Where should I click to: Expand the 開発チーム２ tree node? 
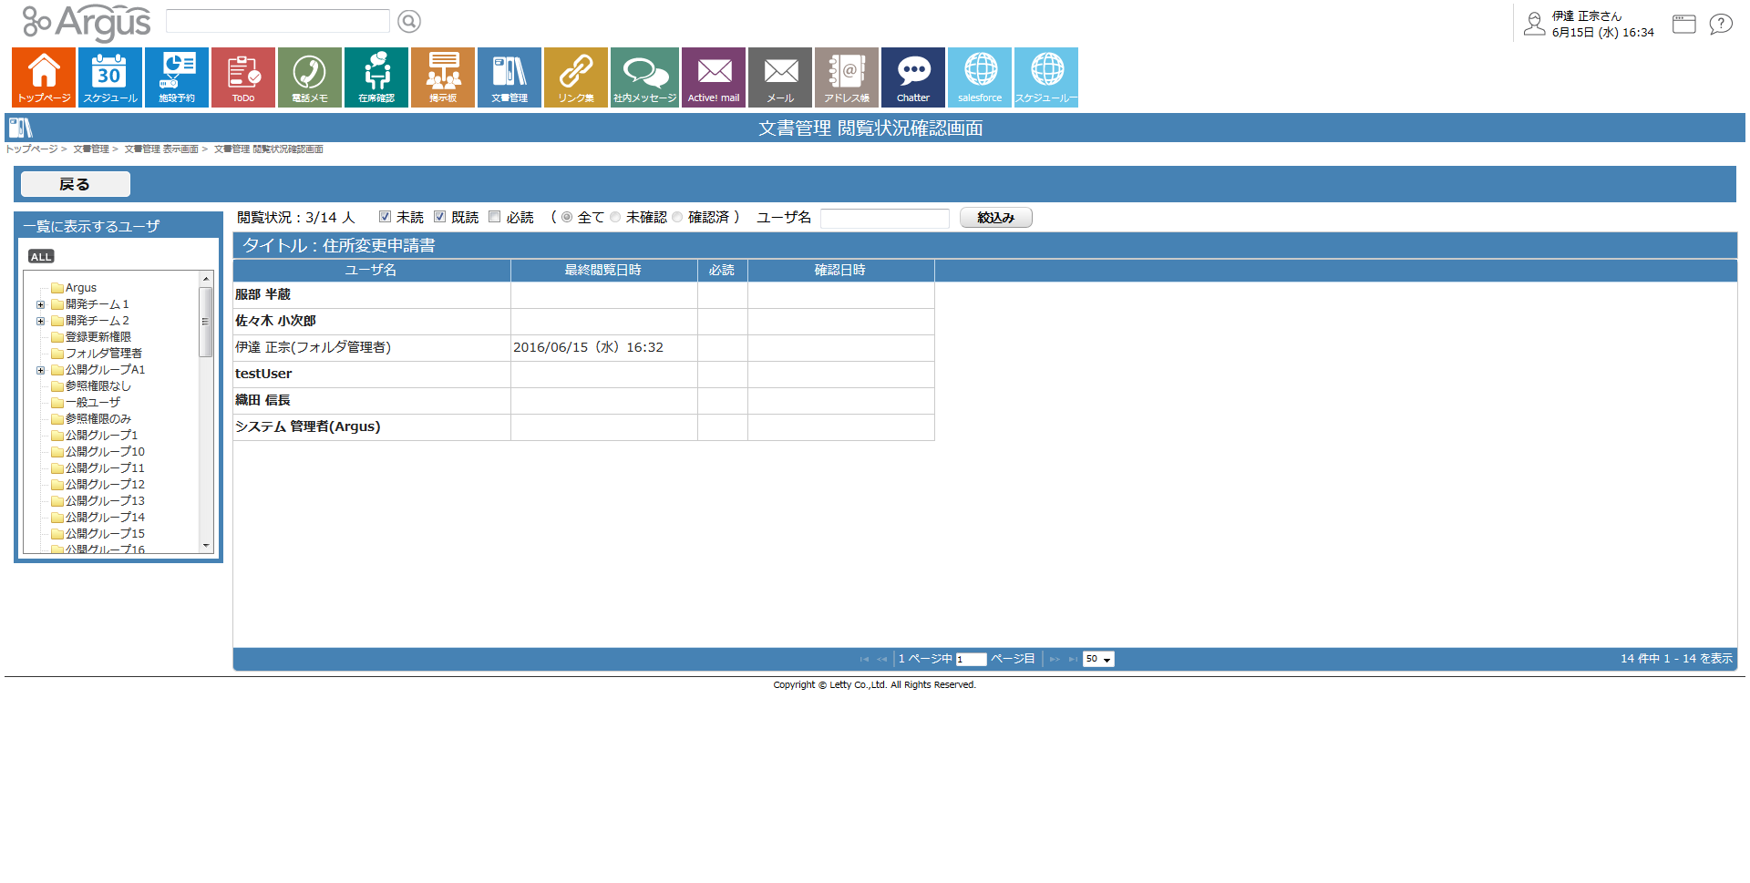pos(40,321)
